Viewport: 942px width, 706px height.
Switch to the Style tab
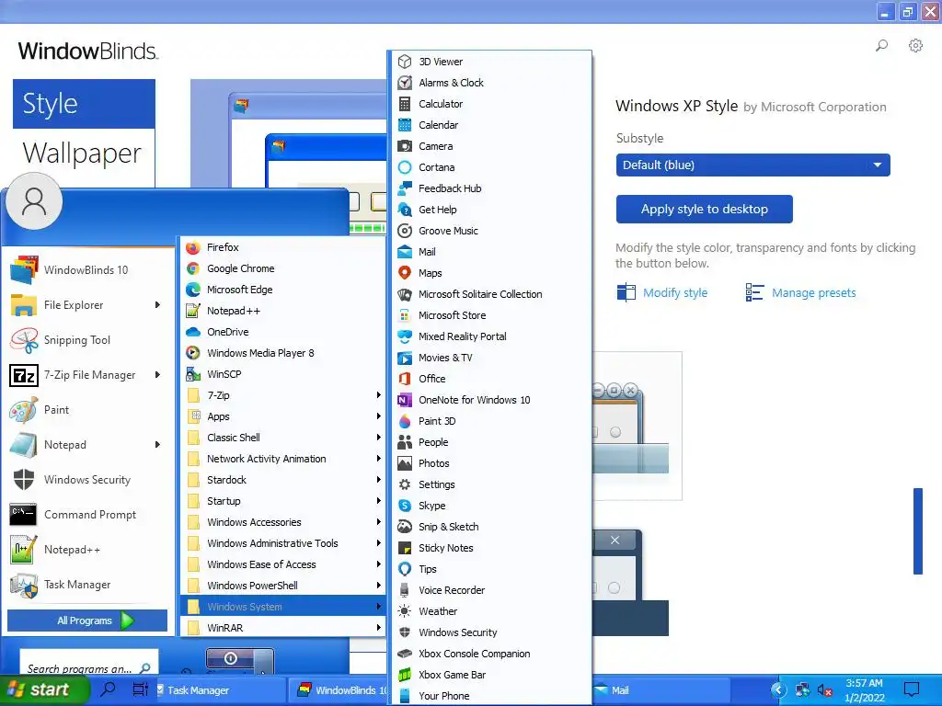pos(84,104)
